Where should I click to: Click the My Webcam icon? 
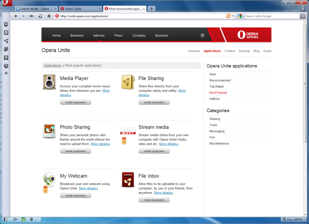click(x=49, y=179)
